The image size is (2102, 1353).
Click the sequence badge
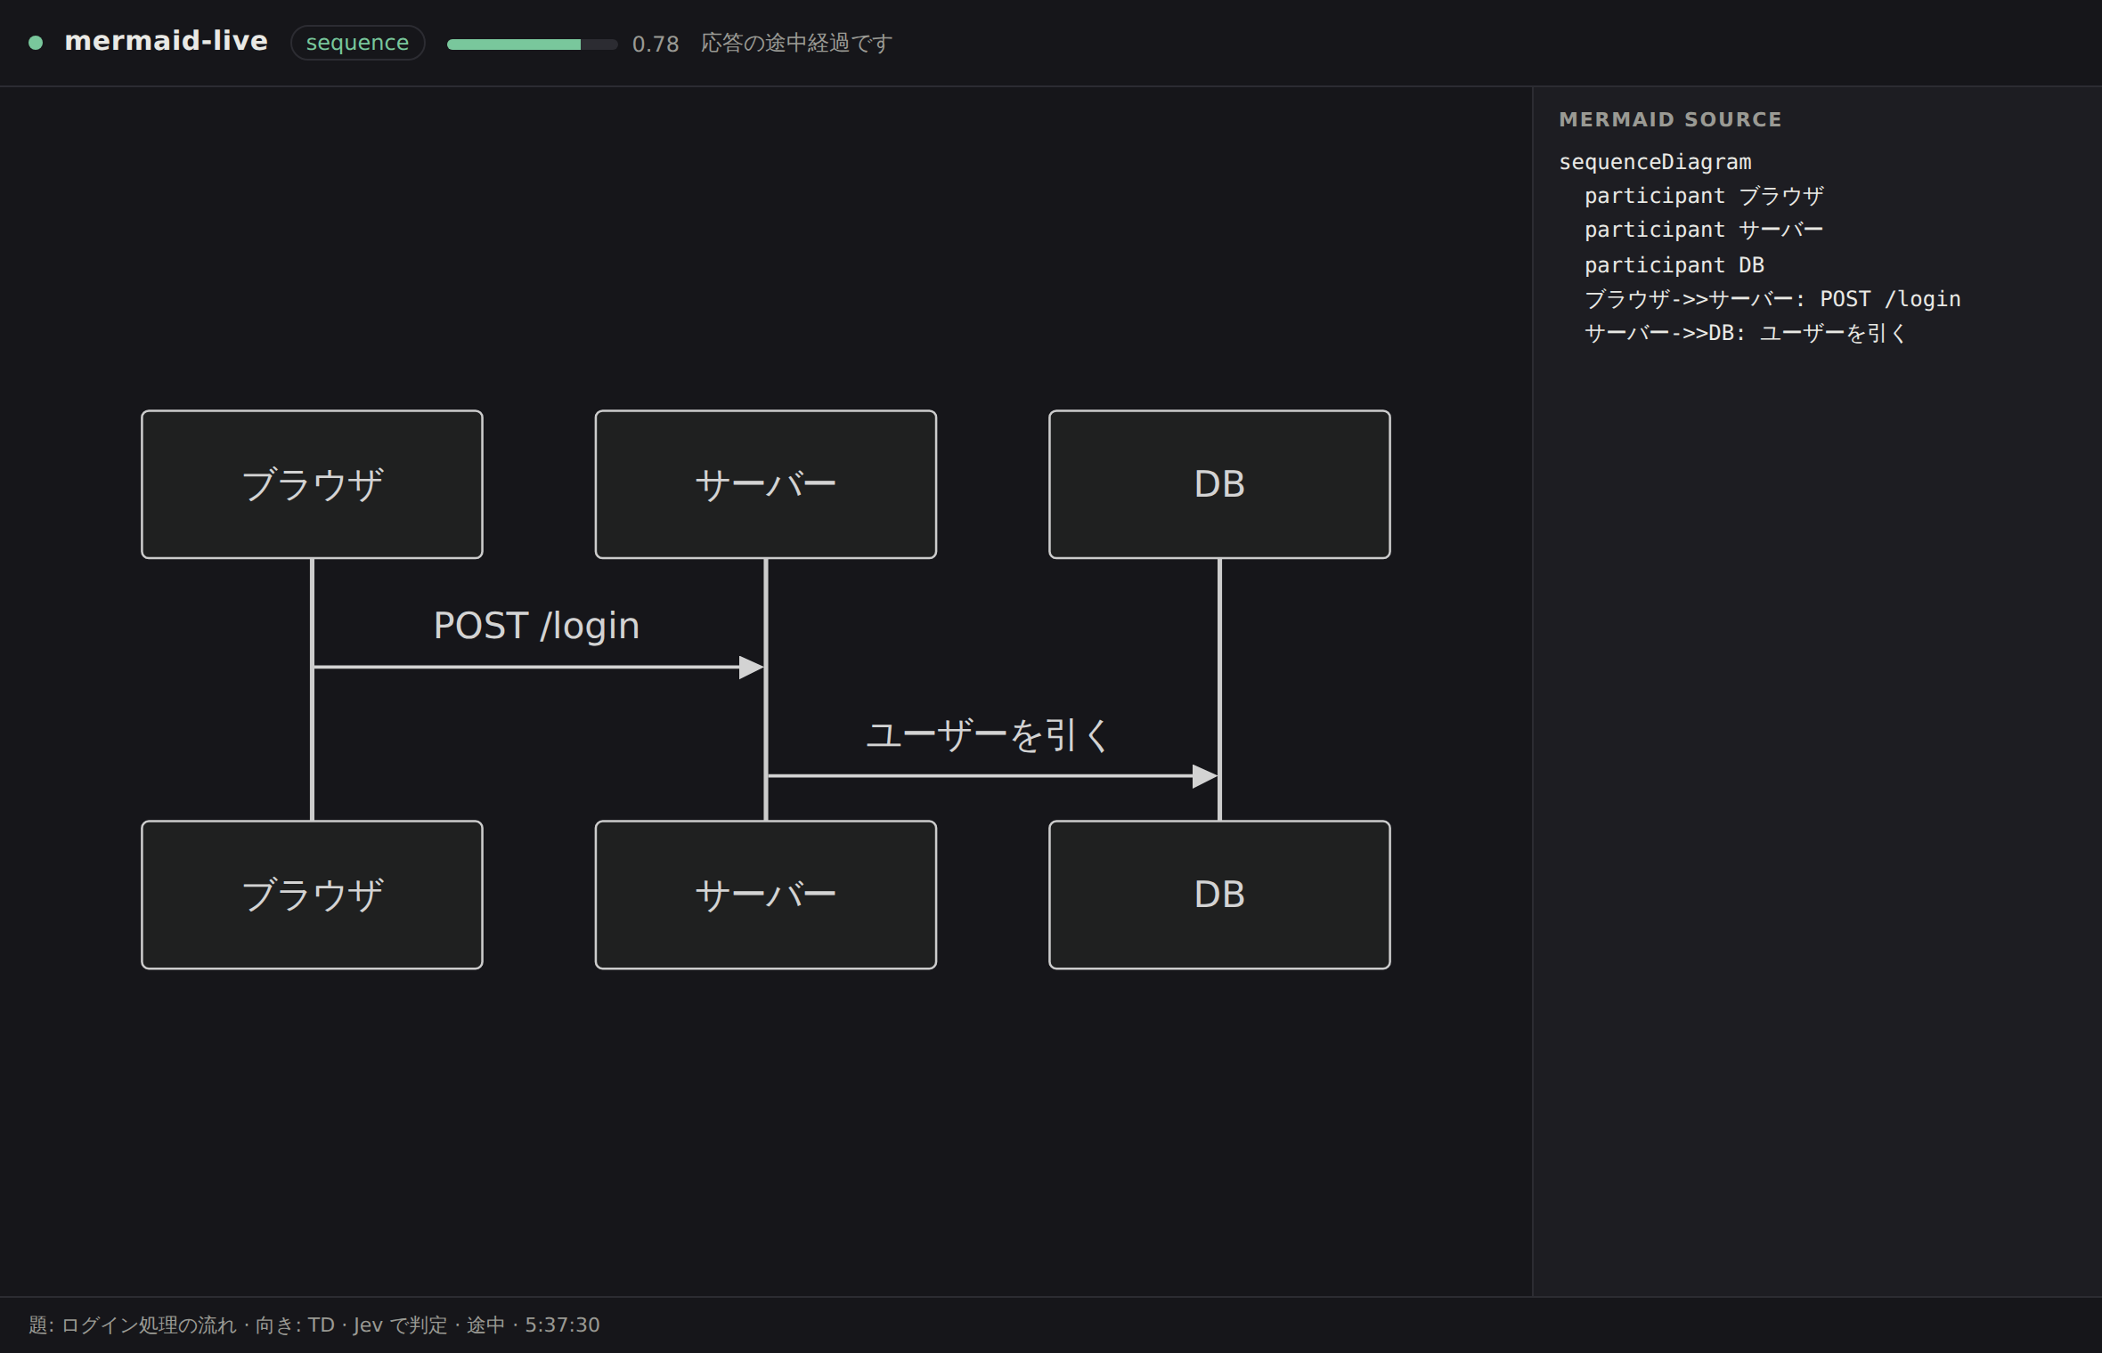click(x=357, y=43)
